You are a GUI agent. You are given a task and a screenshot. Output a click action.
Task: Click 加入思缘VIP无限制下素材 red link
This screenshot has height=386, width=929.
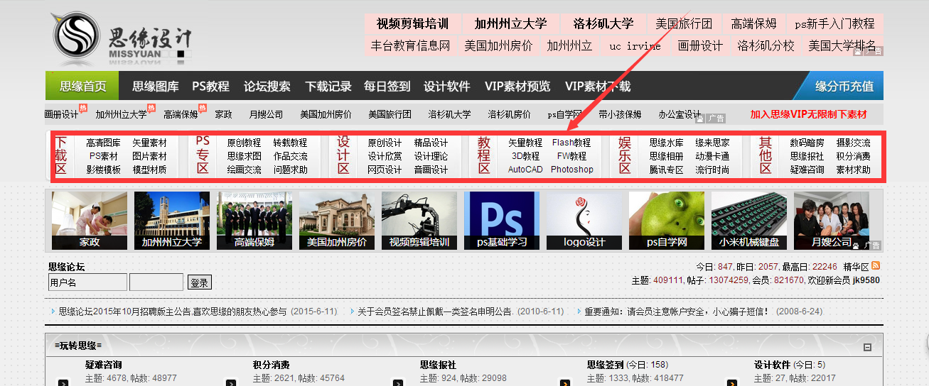pos(808,114)
